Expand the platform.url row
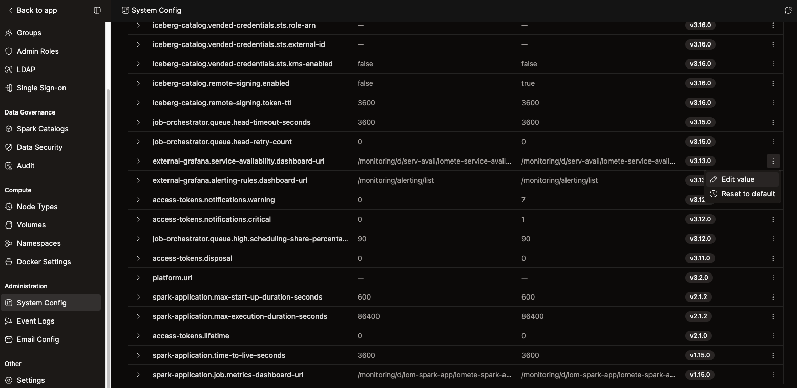Viewport: 797px width, 388px height. (138, 278)
